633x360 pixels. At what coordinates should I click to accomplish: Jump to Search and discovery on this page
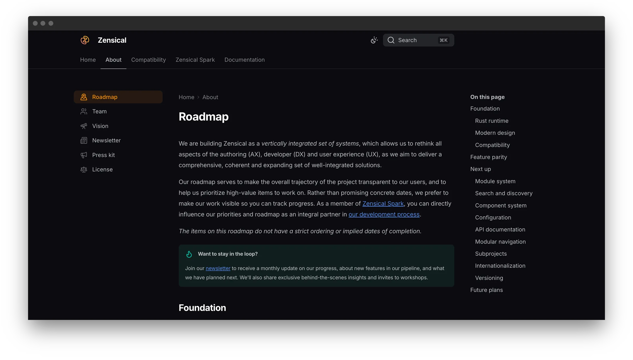click(x=503, y=193)
